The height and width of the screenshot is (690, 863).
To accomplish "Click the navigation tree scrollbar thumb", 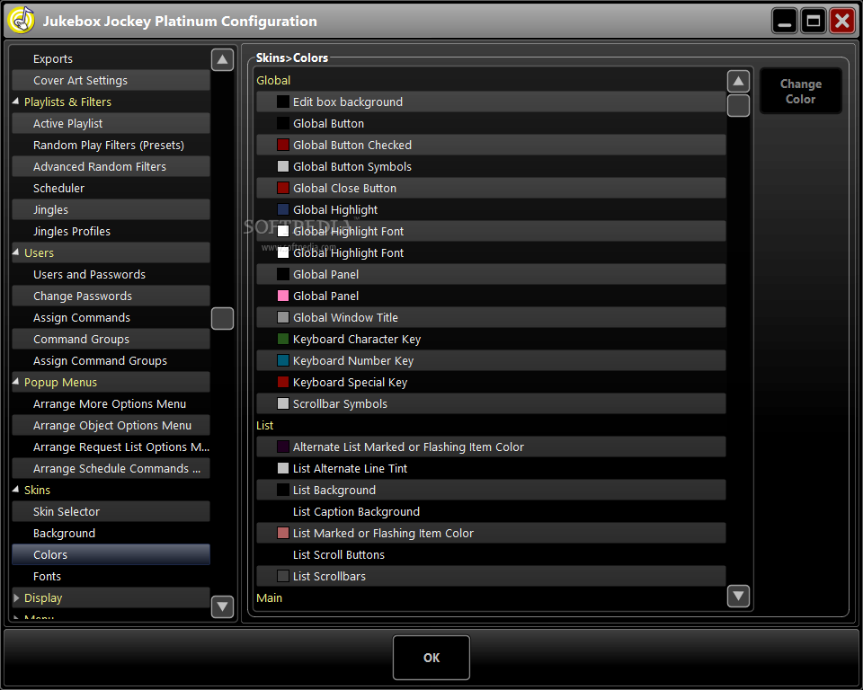I will pyautogui.click(x=222, y=319).
